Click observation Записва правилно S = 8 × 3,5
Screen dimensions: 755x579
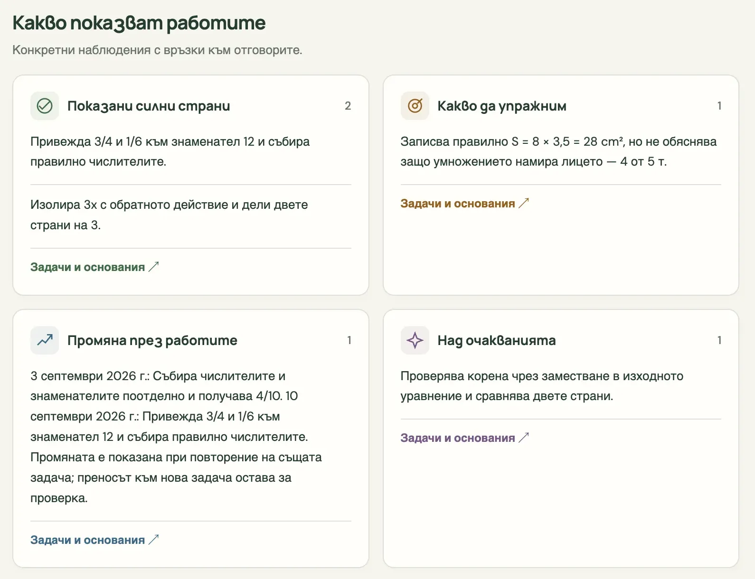(559, 151)
